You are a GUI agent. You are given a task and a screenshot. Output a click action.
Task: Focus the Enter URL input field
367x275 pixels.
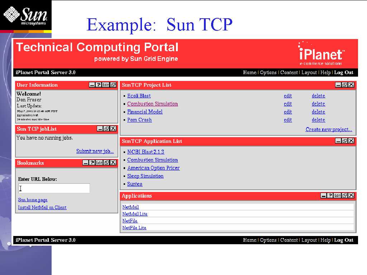54,188
